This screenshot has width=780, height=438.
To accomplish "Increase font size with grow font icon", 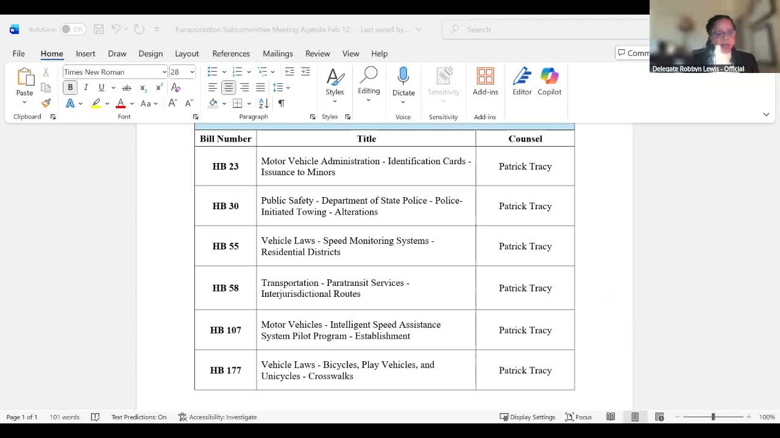I will click(173, 103).
